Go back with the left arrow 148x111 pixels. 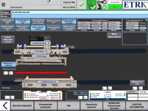(5, 106)
